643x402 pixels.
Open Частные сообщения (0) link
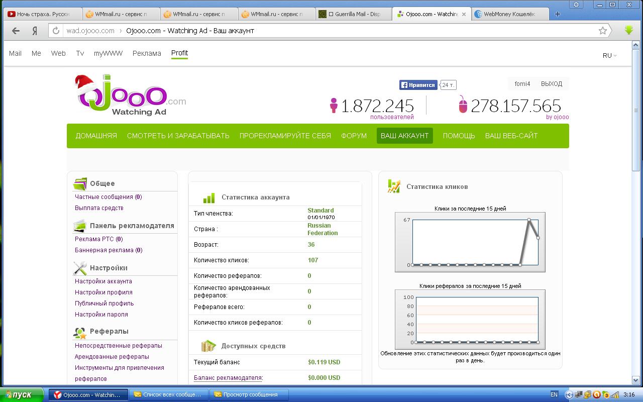pos(109,197)
